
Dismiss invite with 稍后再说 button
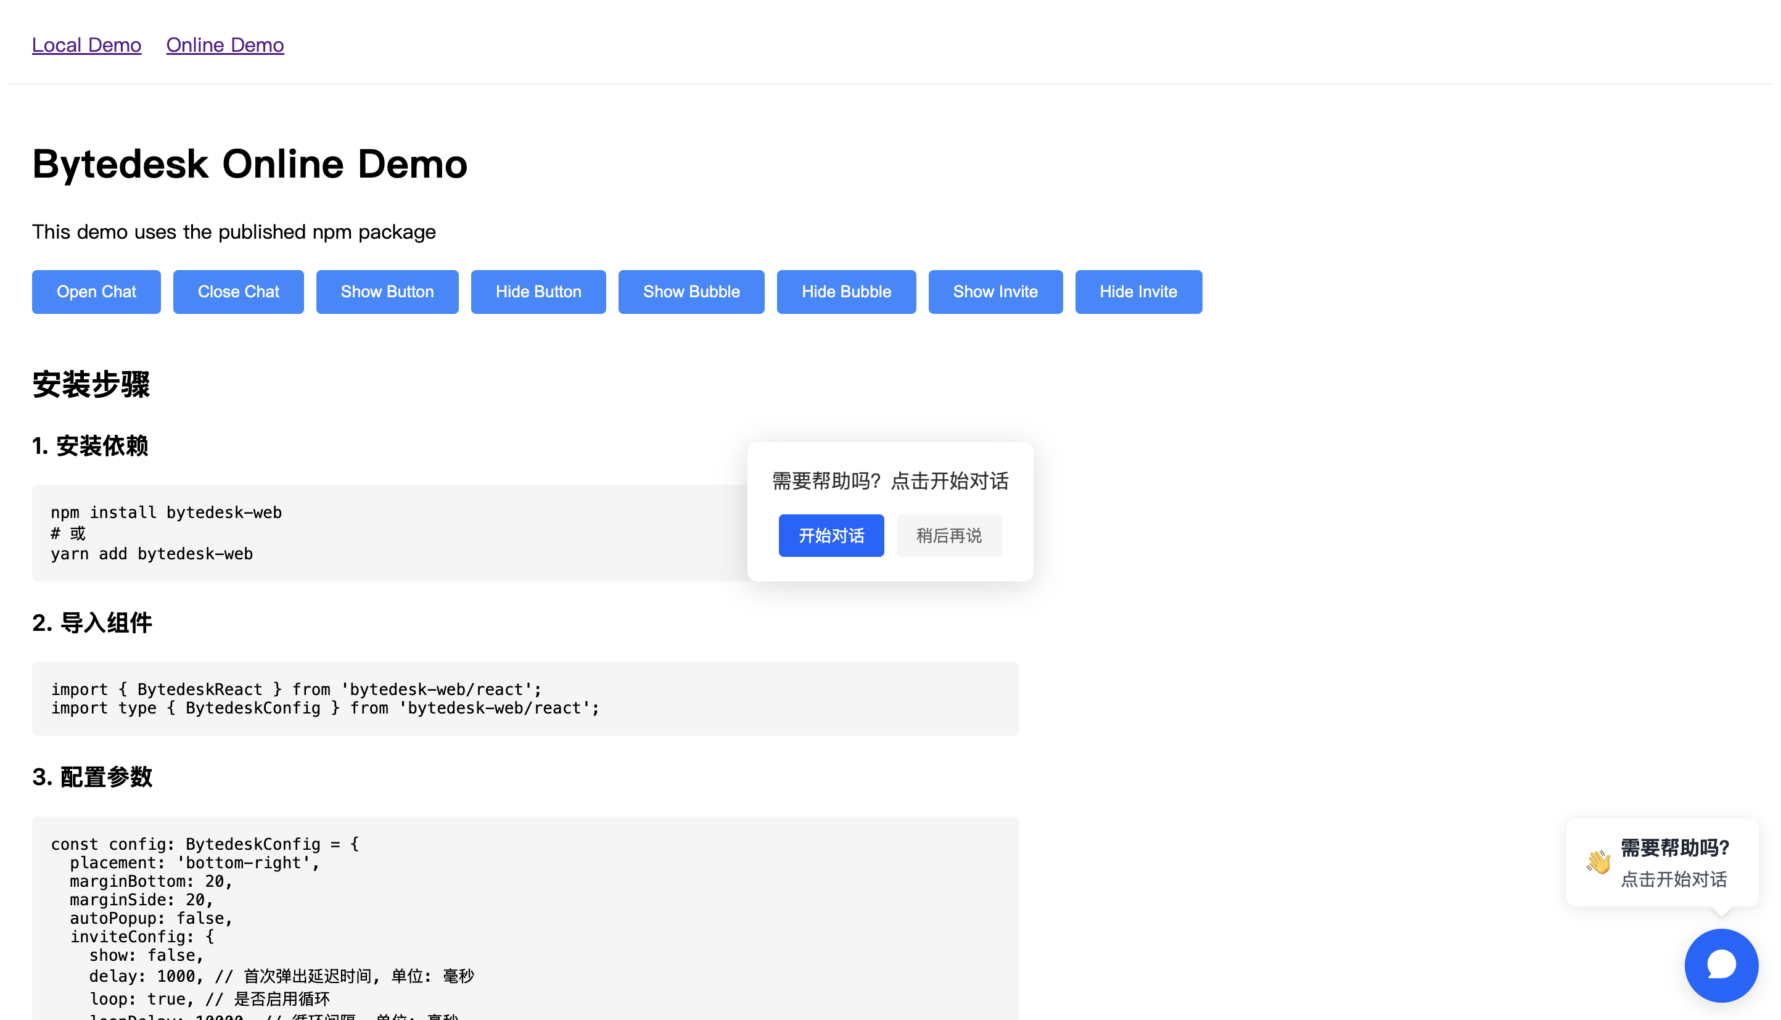[948, 536]
